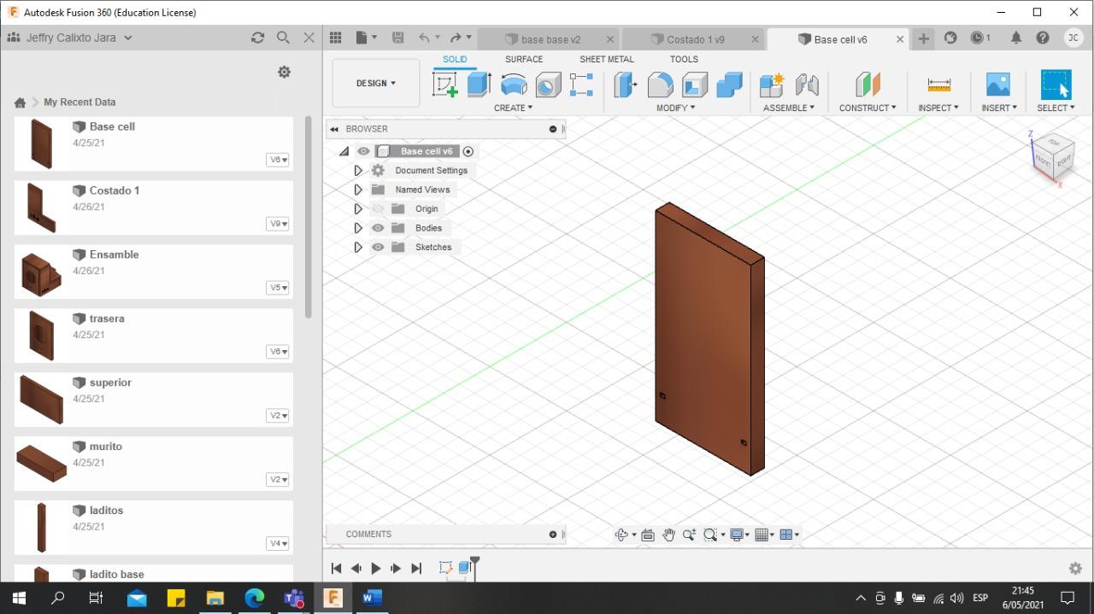
Task: Play the design timeline
Action: click(x=376, y=568)
